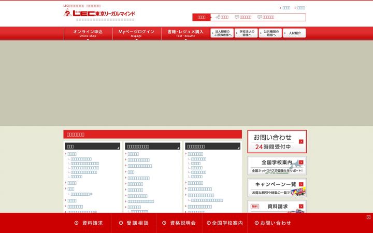The width and height of the screenshot is (373, 233).
Task: Click the share icon in the header bar
Action: click(x=218, y=17)
